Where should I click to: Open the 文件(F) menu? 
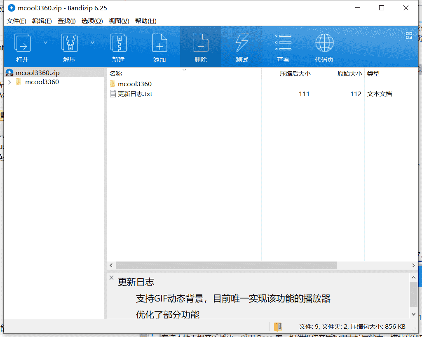[16, 21]
